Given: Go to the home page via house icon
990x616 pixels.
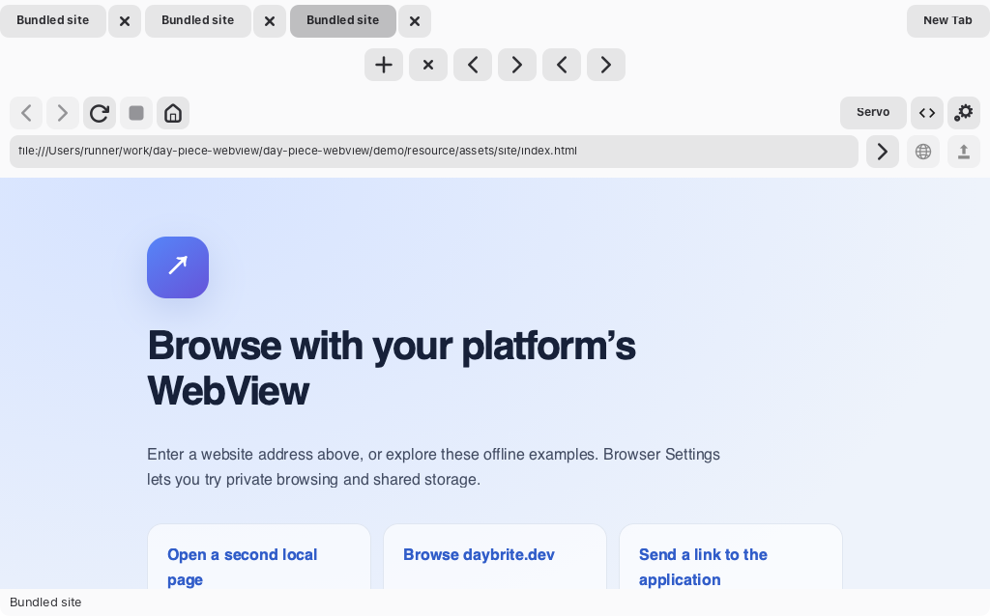Looking at the screenshot, I should tap(173, 114).
